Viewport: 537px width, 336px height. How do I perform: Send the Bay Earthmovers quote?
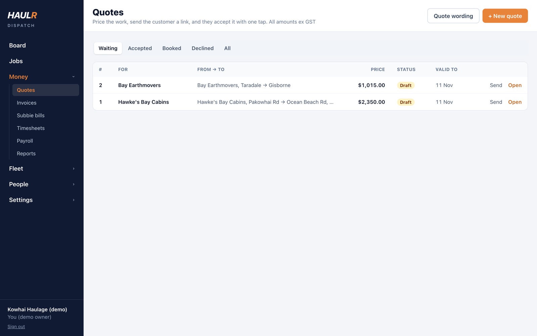pos(496,85)
